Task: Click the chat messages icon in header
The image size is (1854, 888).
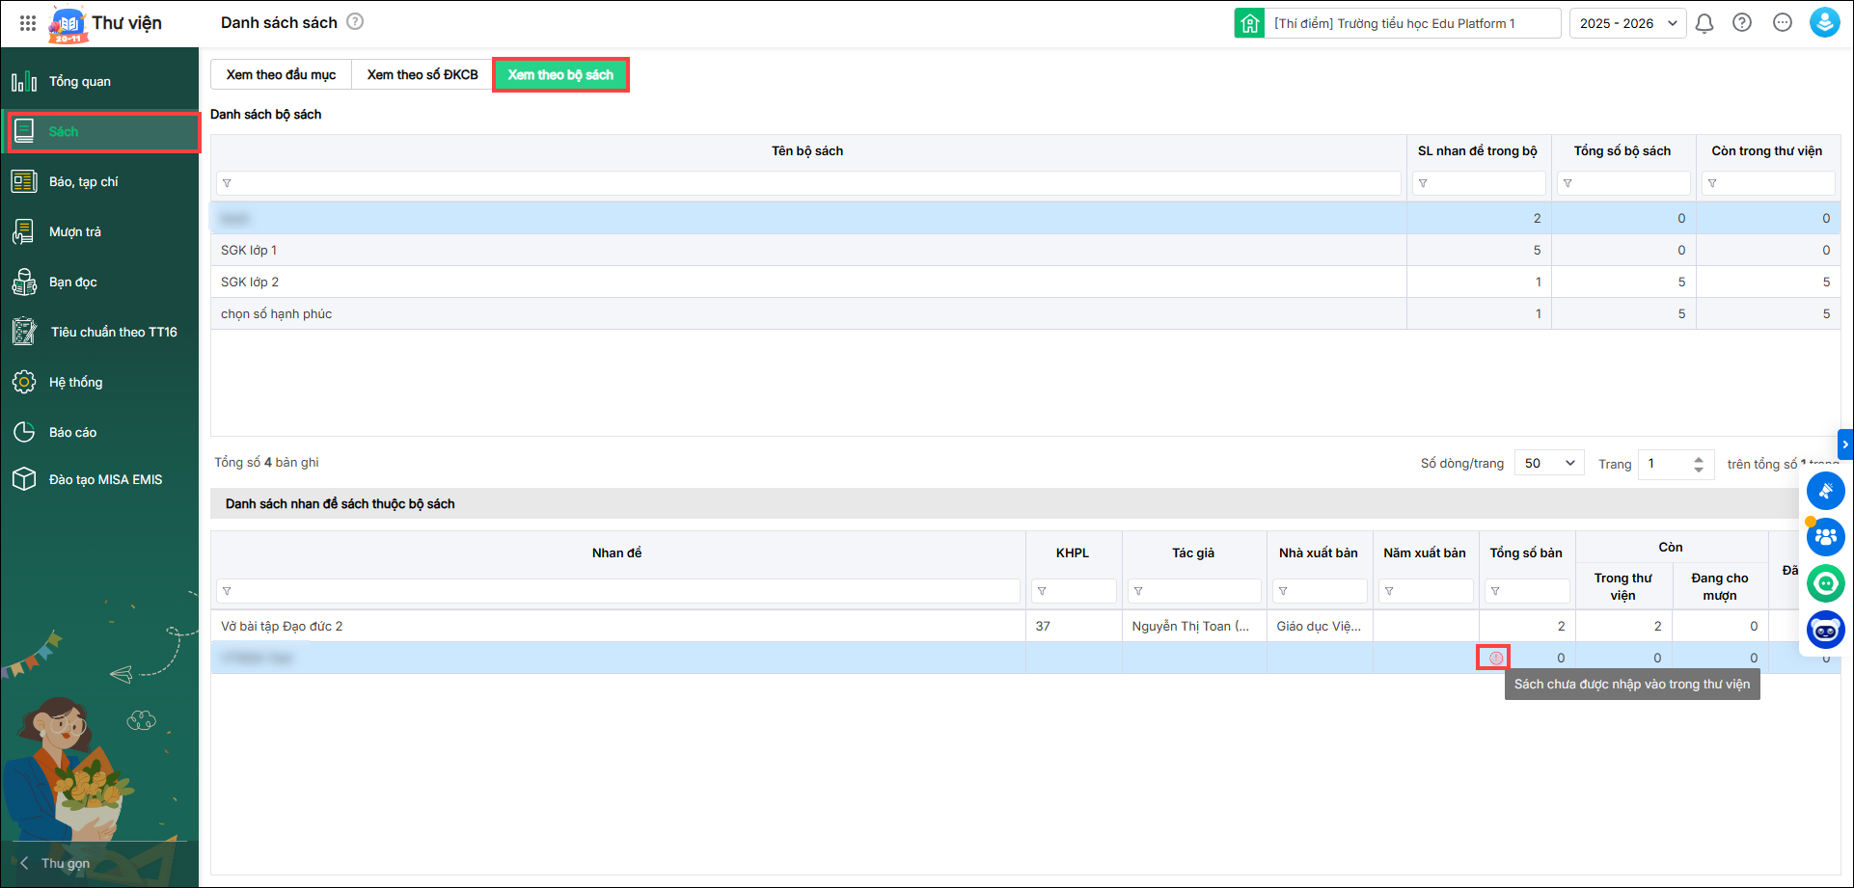Action: click(1783, 23)
